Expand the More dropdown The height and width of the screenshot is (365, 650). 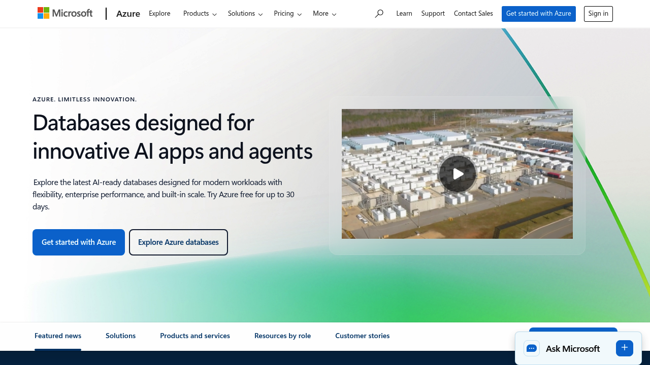coord(324,14)
